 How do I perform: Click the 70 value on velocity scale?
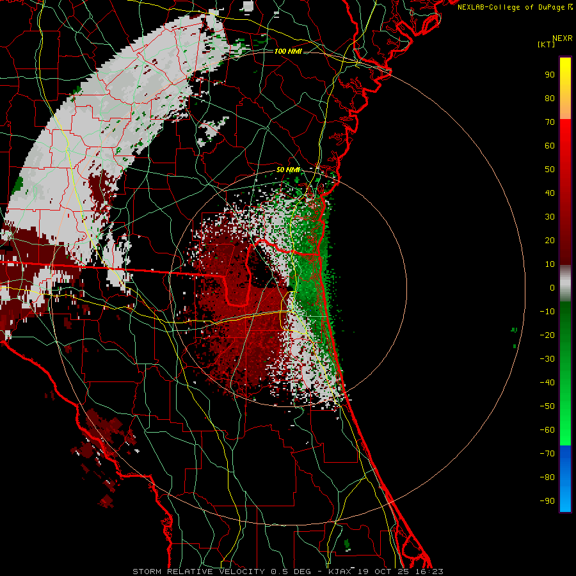pyautogui.click(x=550, y=122)
